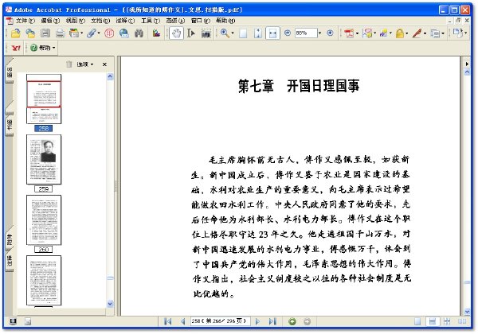This screenshot has width=478, height=334.
Task: Select Single Page layout in status bar
Action: [x=417, y=321]
